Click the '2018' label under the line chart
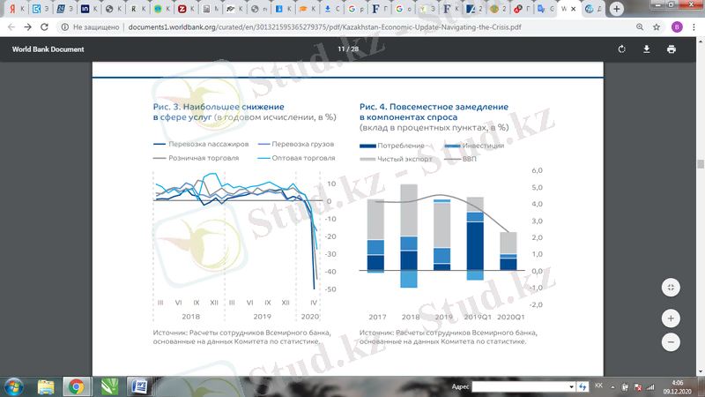705x397 pixels. [190, 317]
